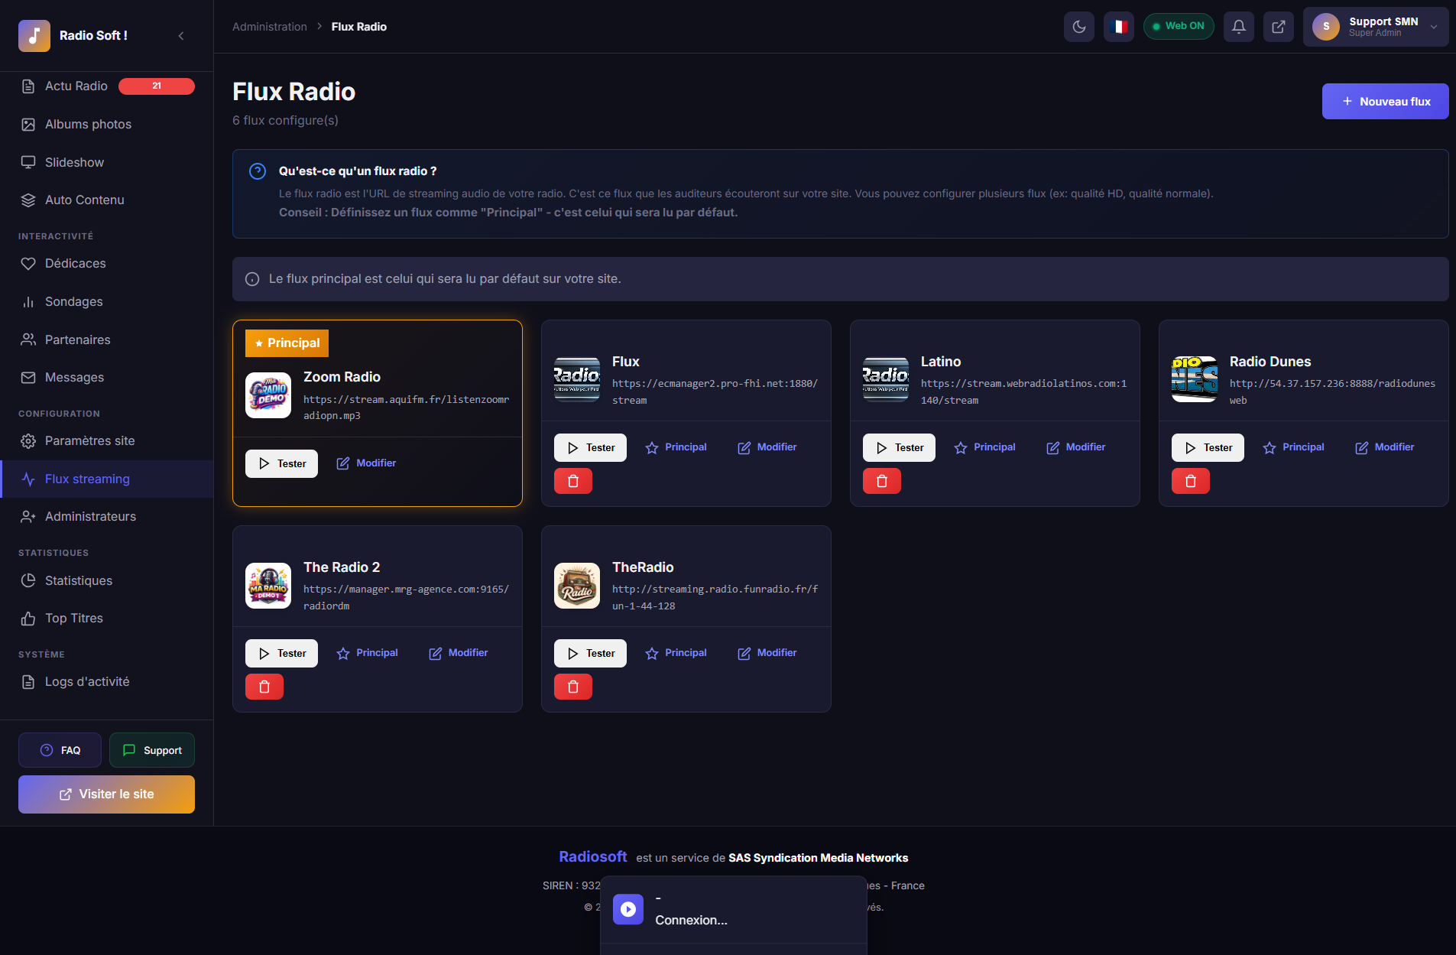Image resolution: width=1456 pixels, height=955 pixels.
Task: Open the notifications bell icon
Action: coord(1239,26)
